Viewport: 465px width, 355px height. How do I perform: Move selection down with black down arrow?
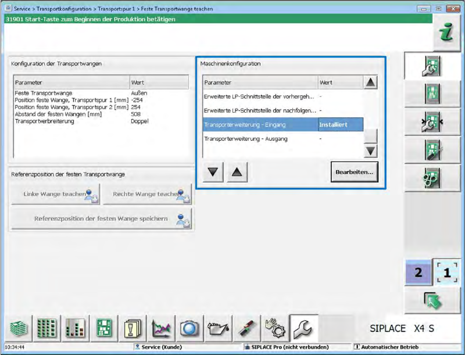213,171
